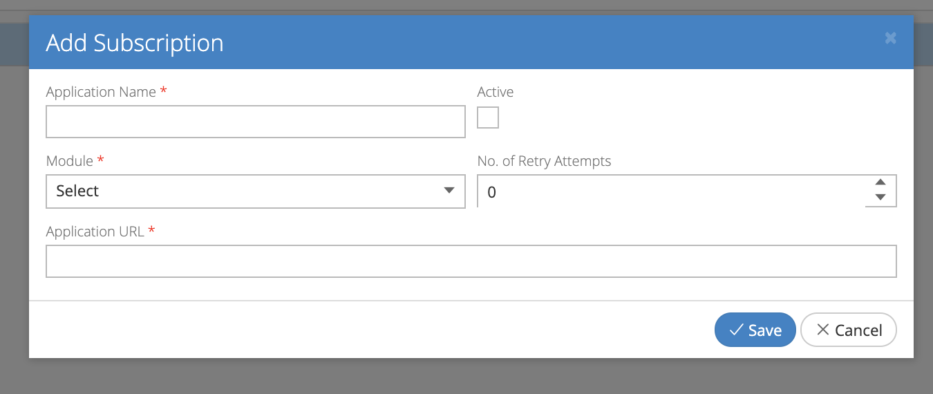Viewport: 933px width, 394px height.
Task: Click into the No. of Retry Attempts box
Action: click(x=670, y=191)
